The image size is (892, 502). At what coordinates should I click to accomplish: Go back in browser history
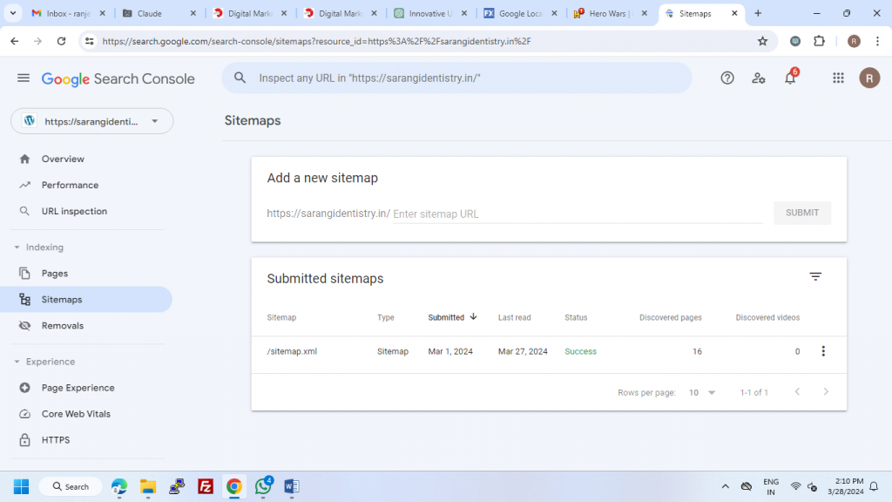[x=15, y=41]
